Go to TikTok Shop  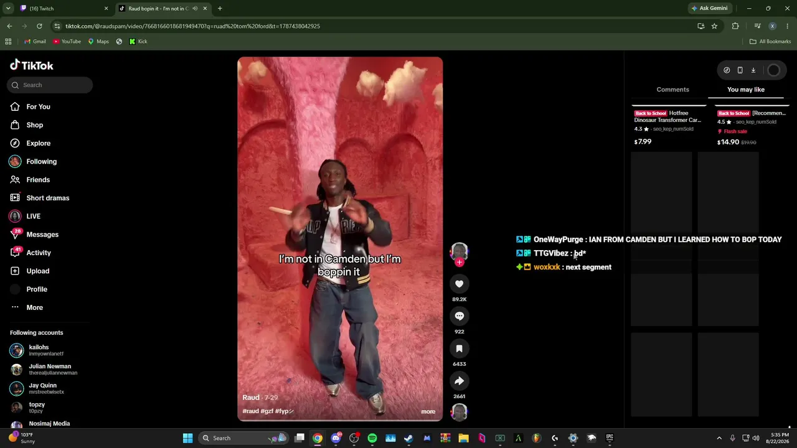tap(34, 125)
